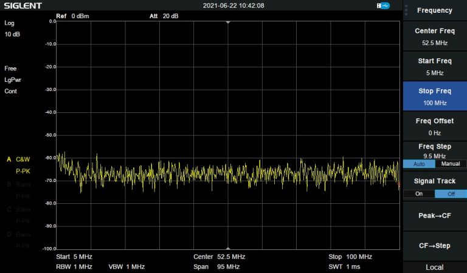Click the SIGLENT logo

tap(21, 5)
